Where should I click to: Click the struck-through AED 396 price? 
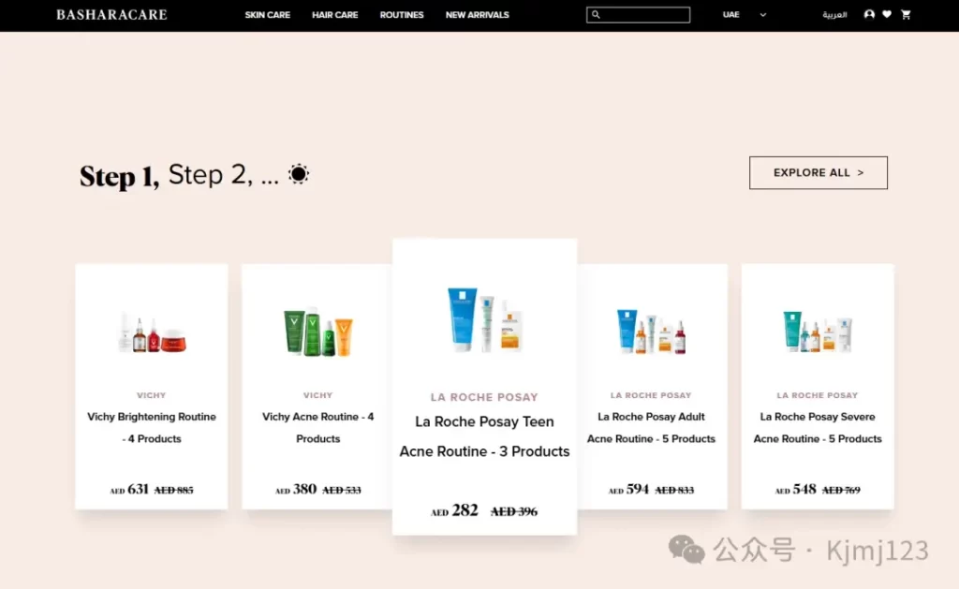pos(514,511)
